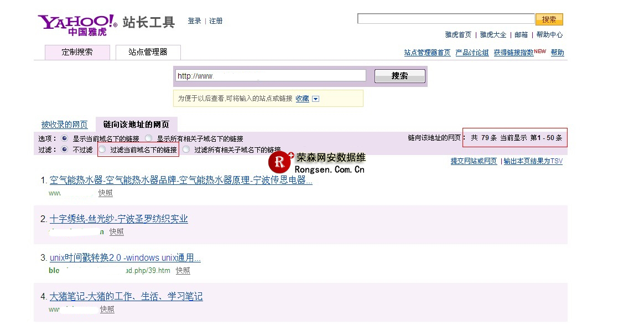Click the http://www URL input field
This screenshot has height=325, width=629.
271,76
